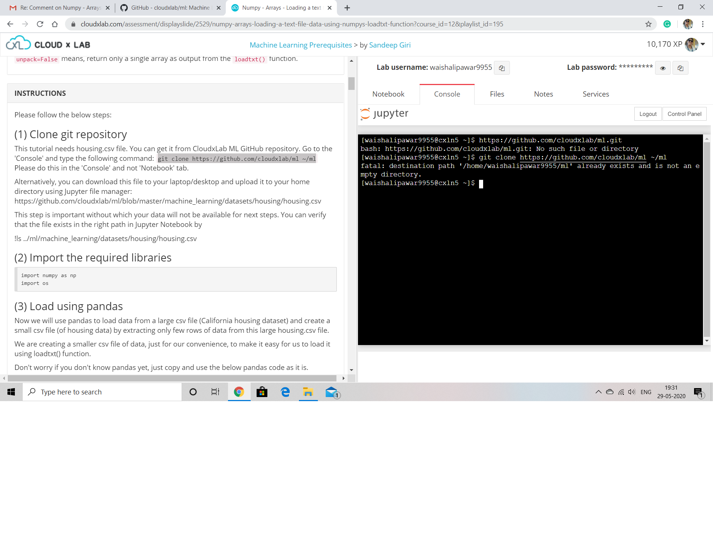Open Chrome three-dot menu
The height and width of the screenshot is (543, 713).
pos(703,24)
